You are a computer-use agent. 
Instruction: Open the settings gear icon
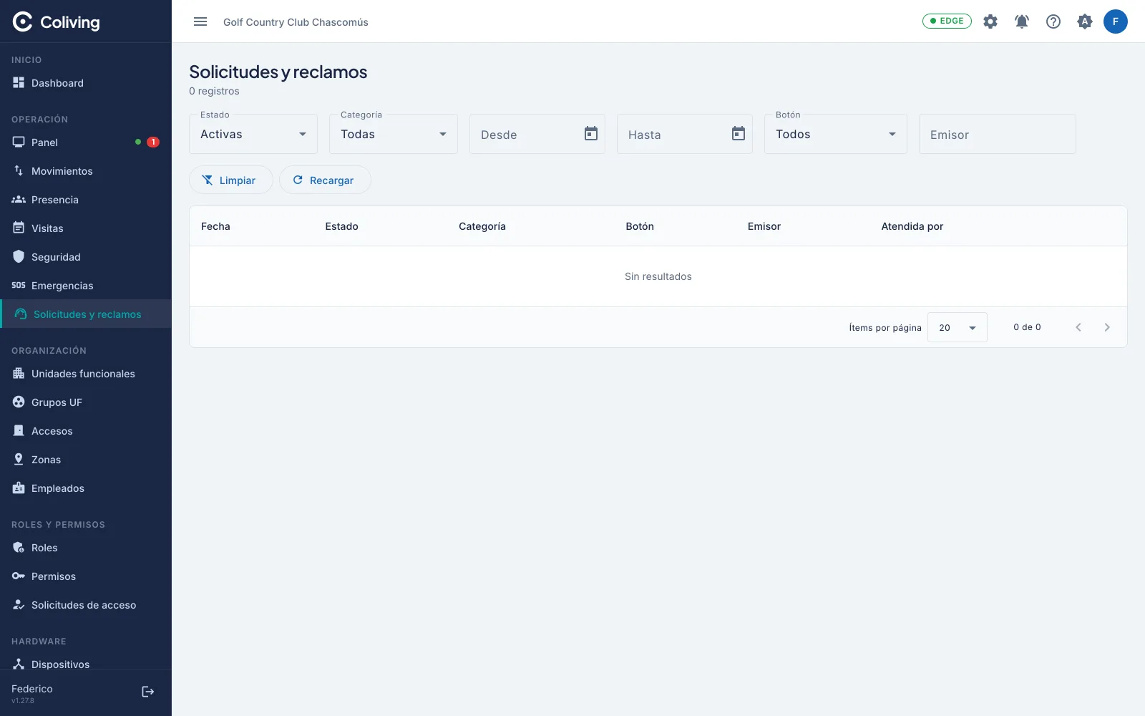tap(990, 21)
